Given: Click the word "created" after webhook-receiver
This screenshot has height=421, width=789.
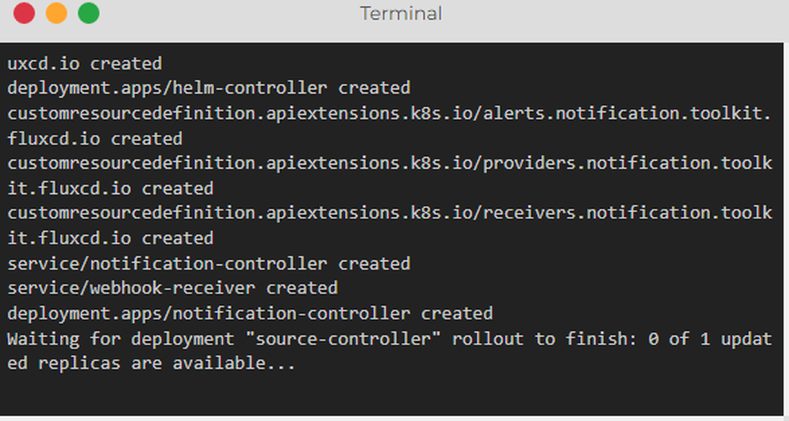Looking at the screenshot, I should coord(301,288).
